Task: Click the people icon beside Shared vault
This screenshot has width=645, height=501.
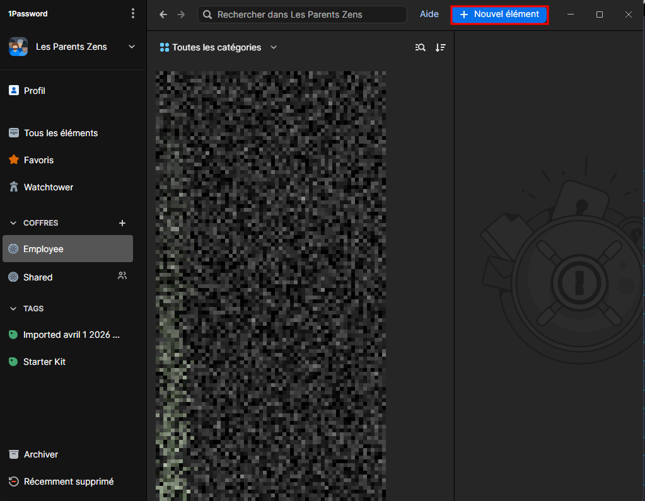Action: click(122, 275)
